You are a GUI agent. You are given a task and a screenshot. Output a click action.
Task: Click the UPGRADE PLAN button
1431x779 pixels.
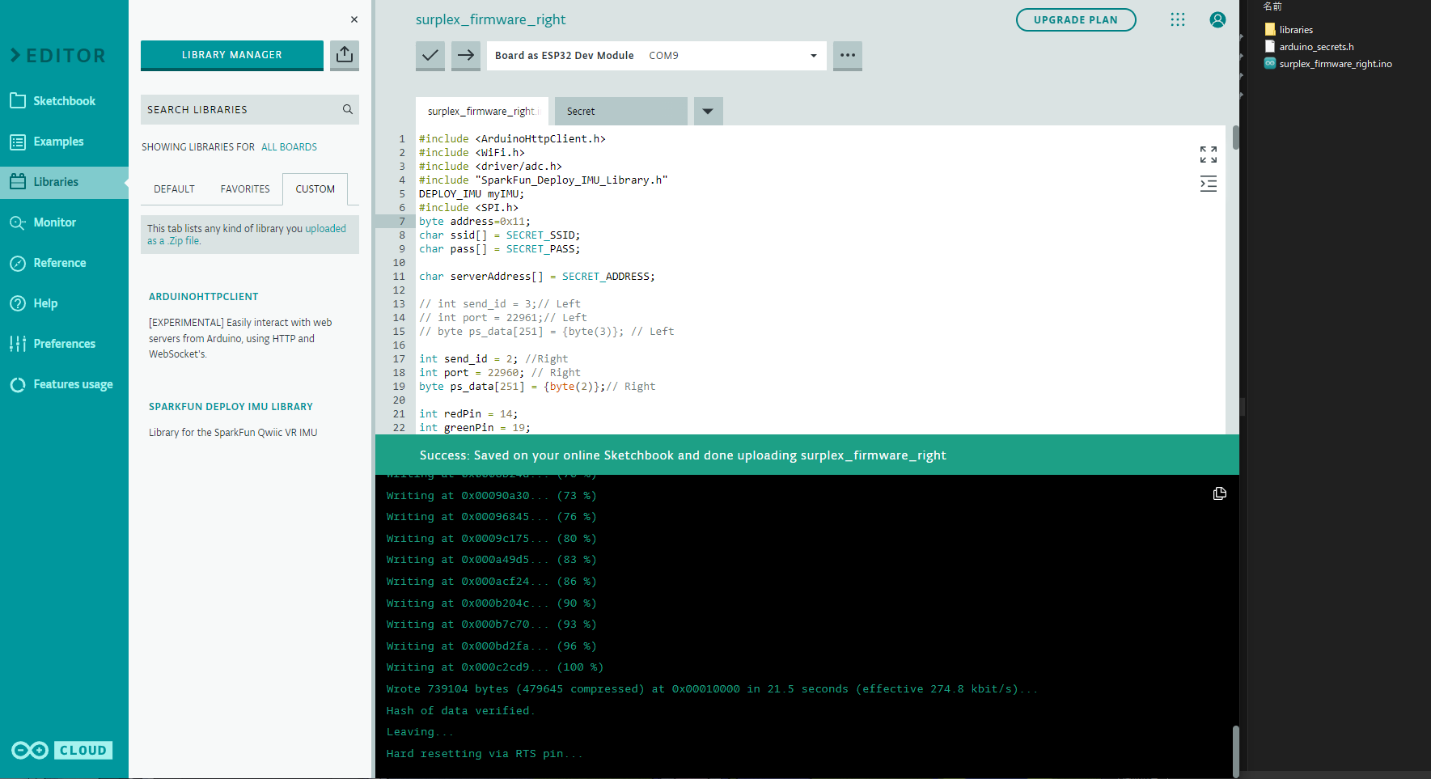point(1075,20)
